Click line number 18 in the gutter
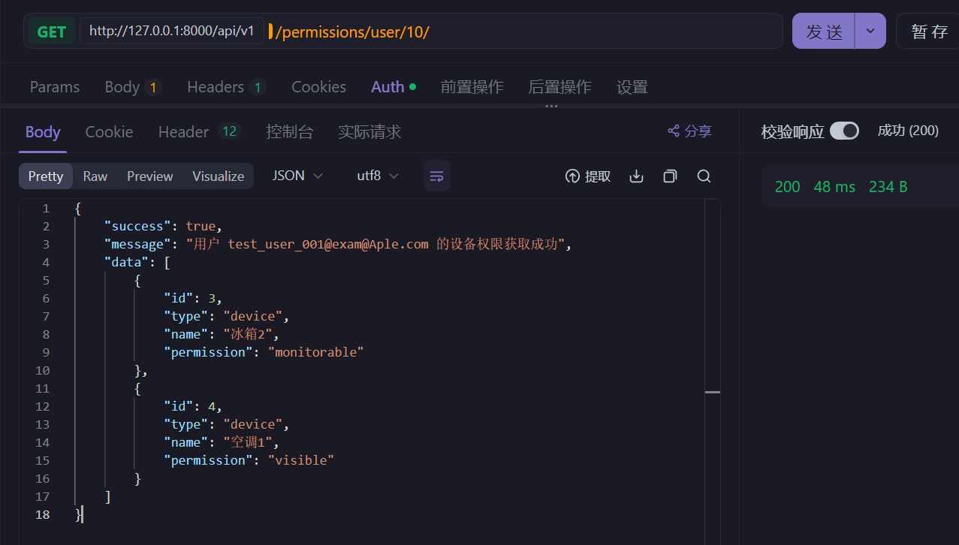 pos(42,514)
